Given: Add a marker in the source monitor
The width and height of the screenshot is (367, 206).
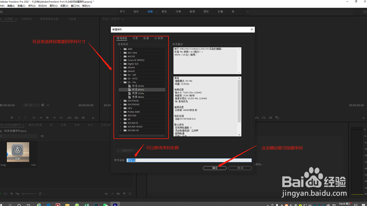Looking at the screenshot, I should click(x=12, y=118).
